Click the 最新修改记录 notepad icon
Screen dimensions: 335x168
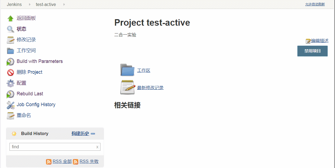tap(127, 87)
